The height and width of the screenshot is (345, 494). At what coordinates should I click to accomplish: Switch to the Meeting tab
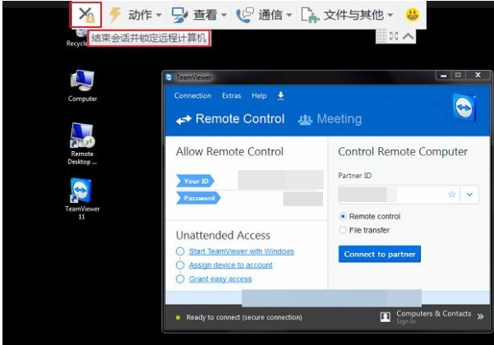click(x=330, y=119)
